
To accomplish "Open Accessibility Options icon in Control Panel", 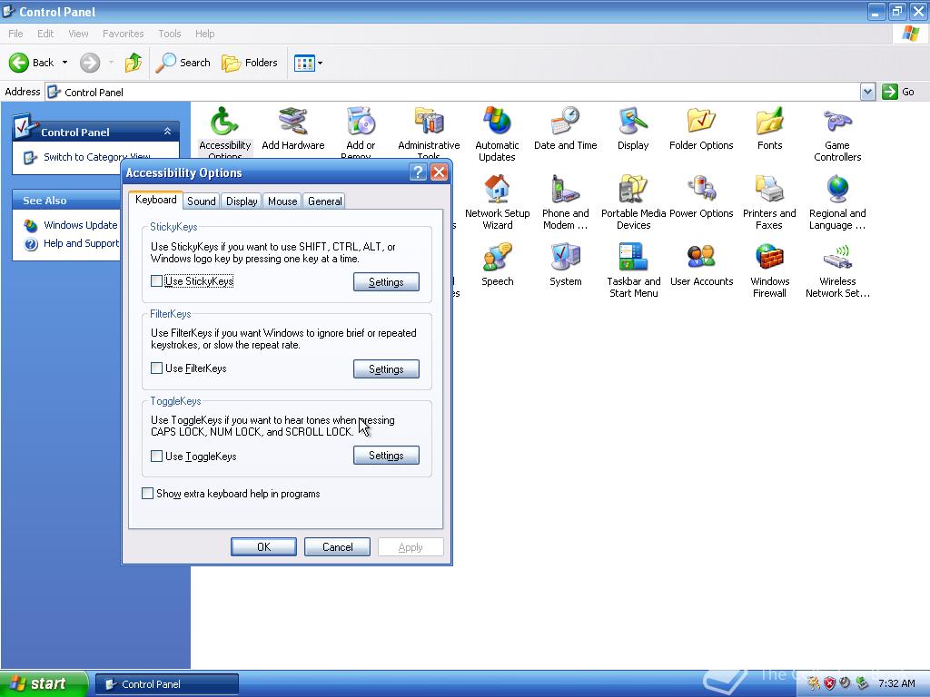I will 225,132.
